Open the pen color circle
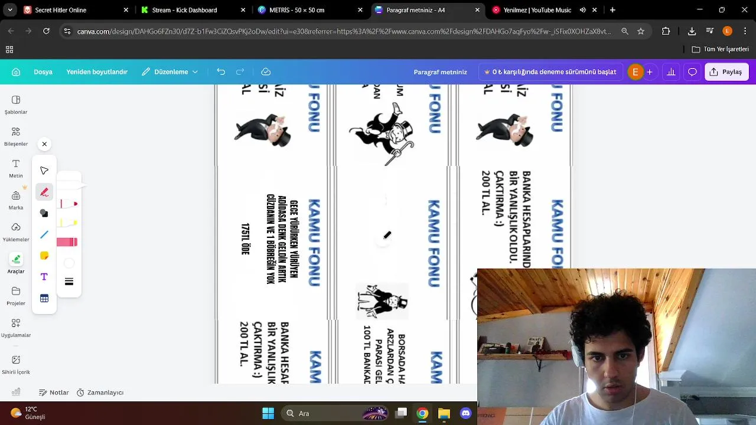This screenshot has height=425, width=756. pyautogui.click(x=69, y=263)
